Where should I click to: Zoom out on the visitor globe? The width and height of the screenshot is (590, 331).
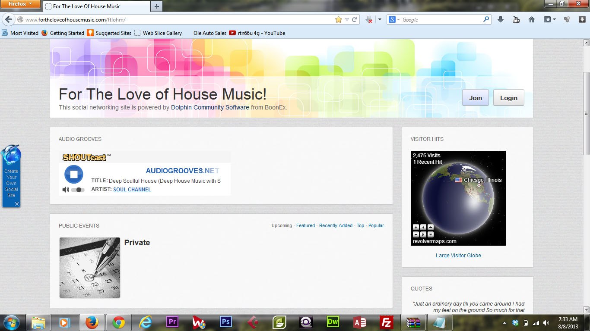(416, 234)
